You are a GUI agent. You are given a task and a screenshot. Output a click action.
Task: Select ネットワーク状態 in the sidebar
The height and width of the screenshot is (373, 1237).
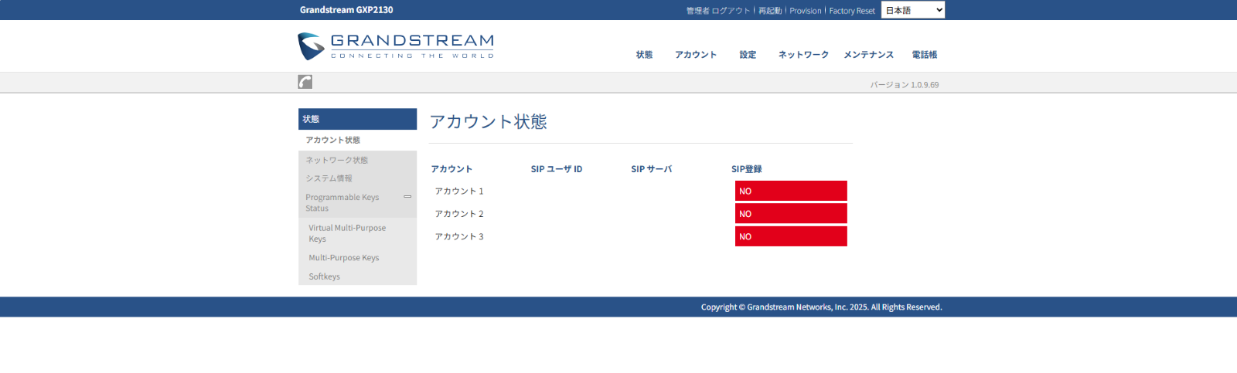pos(357,160)
